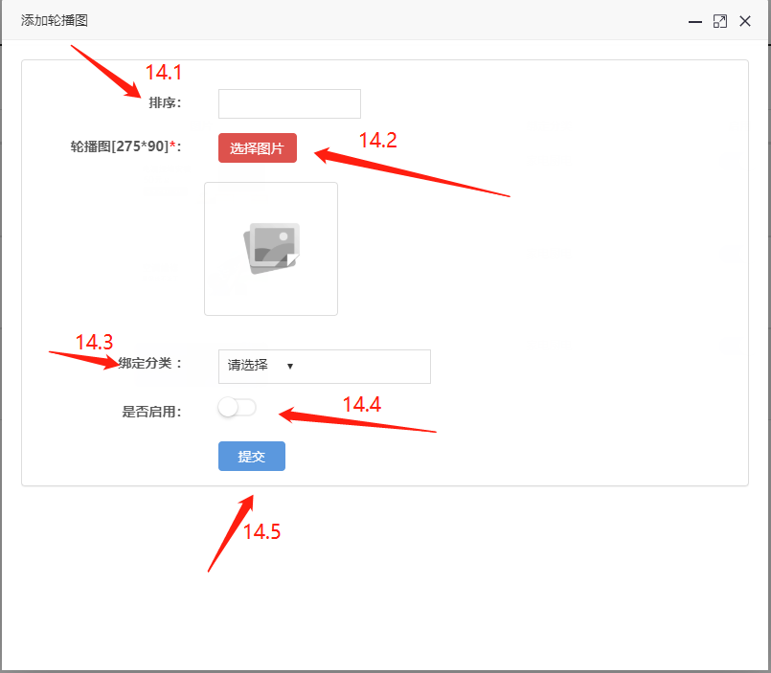Click the red 14.4 annotation number
This screenshot has width=771, height=673.
(362, 405)
